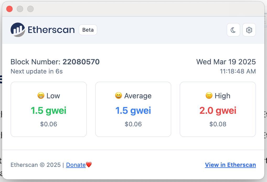
Task: Select the High gas price card
Action: point(218,109)
